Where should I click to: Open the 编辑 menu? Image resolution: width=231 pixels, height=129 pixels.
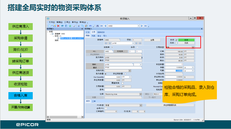(x=59, y=22)
